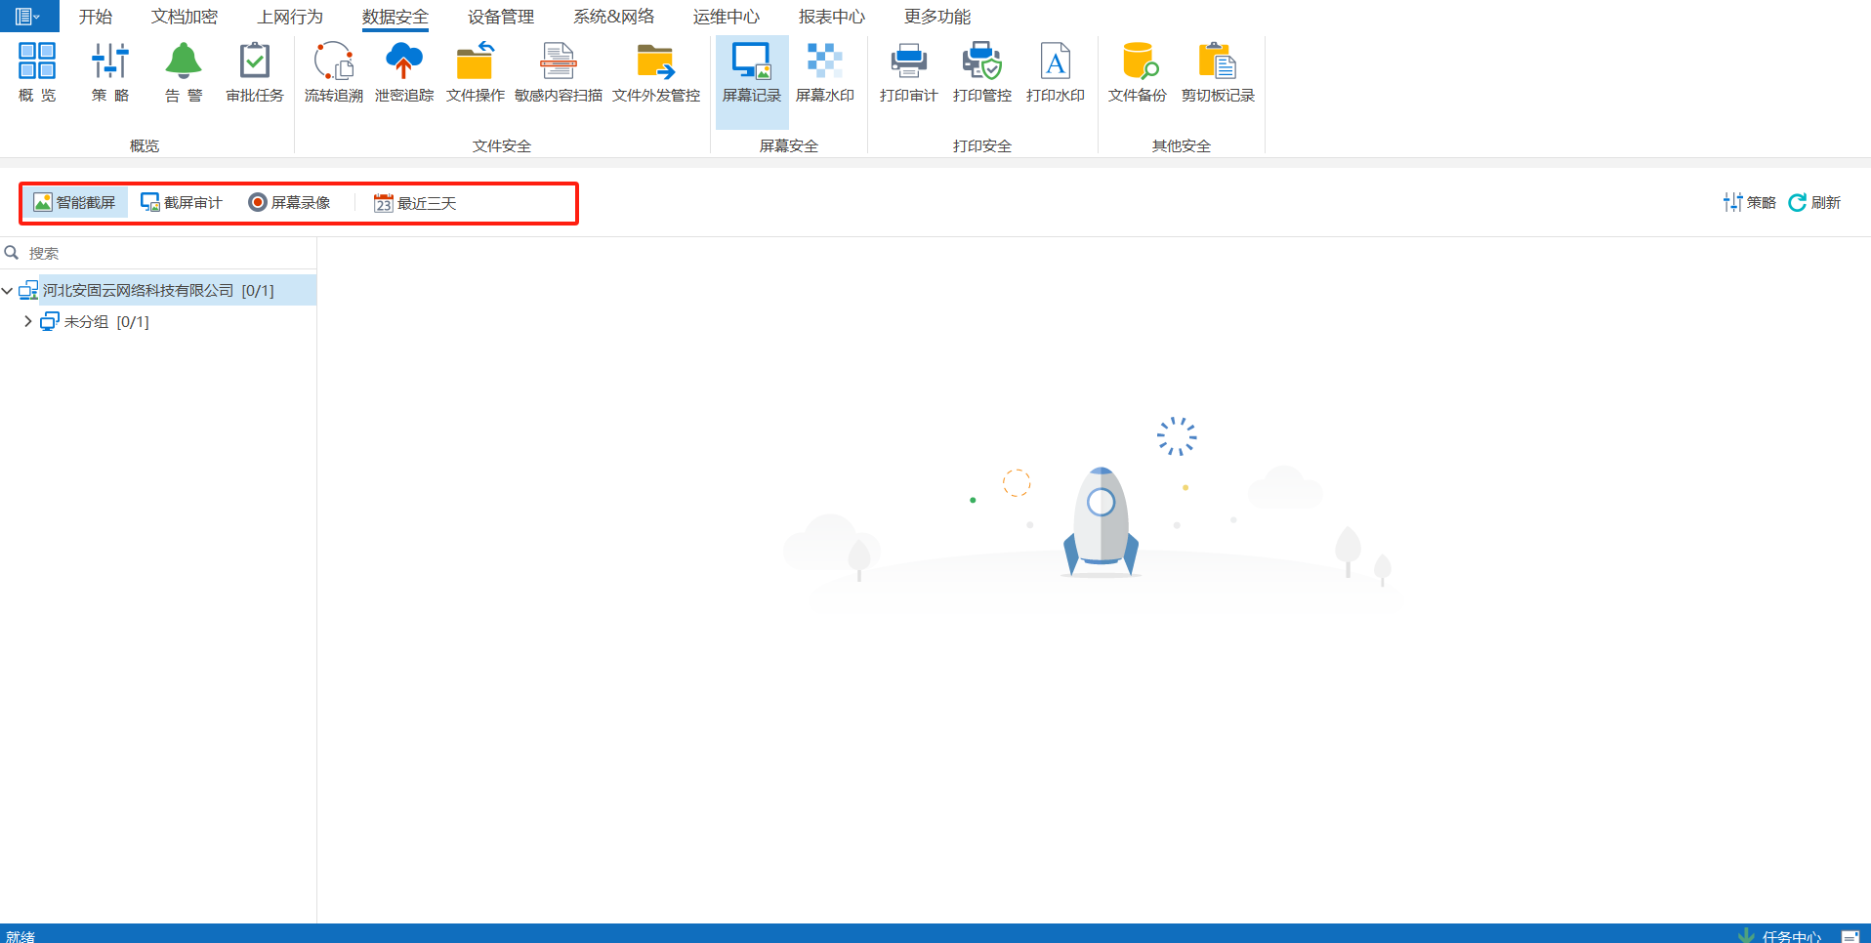Switch to the 运维中心 ribbon tab
This screenshot has width=1871, height=943.
pyautogui.click(x=727, y=17)
